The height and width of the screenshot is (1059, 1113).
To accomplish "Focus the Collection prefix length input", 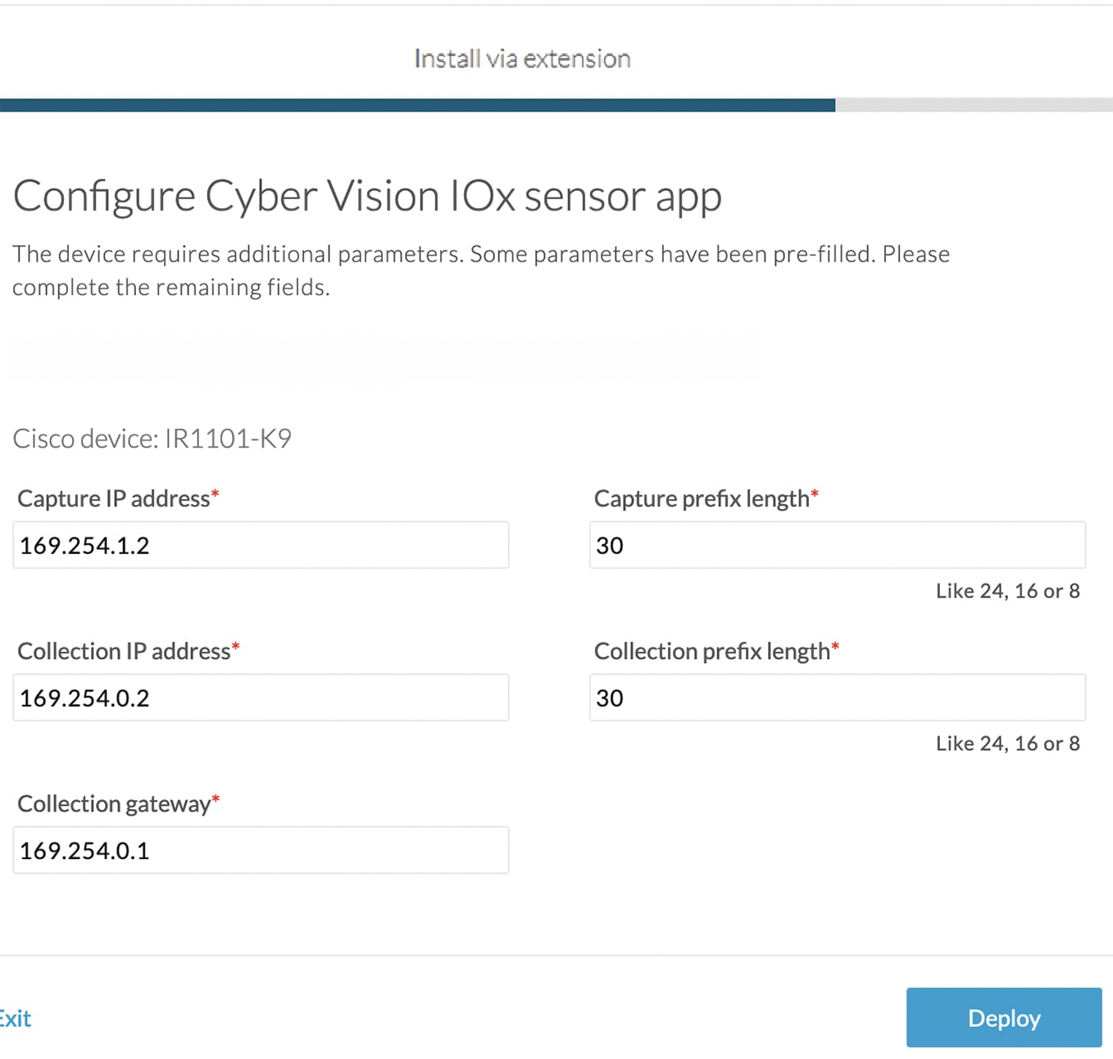I will (x=836, y=698).
